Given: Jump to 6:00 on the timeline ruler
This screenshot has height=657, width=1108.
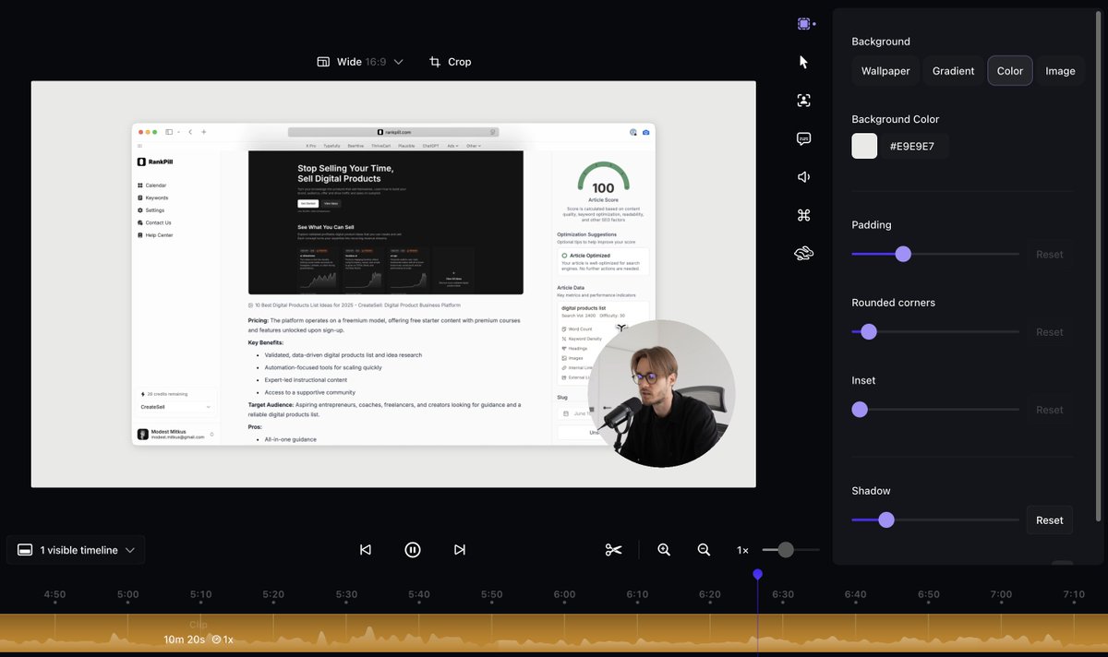Looking at the screenshot, I should tap(564, 595).
